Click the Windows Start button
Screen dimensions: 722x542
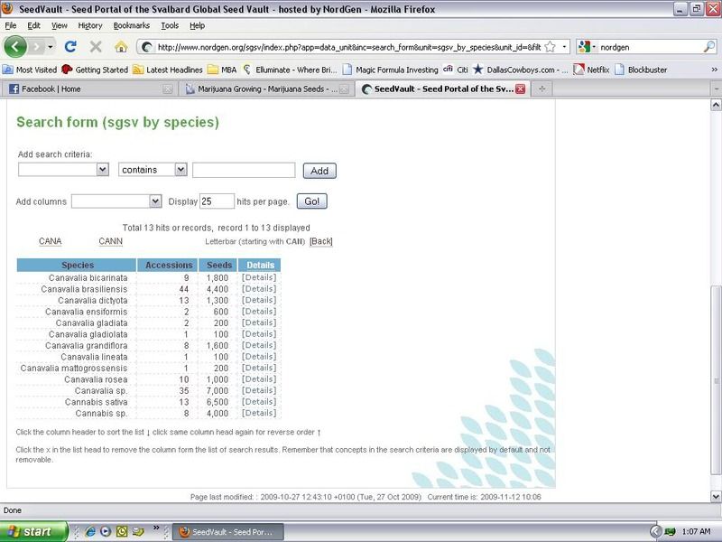[33, 532]
